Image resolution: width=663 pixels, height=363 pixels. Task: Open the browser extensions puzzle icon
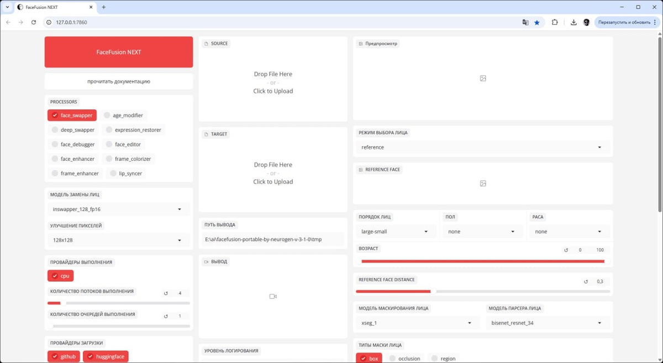point(555,22)
